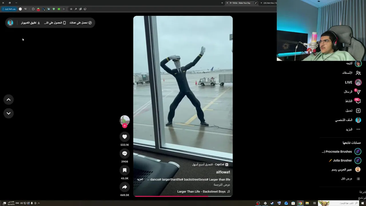Click the green shield extension icon
366x206 pixels.
pos(53,9)
